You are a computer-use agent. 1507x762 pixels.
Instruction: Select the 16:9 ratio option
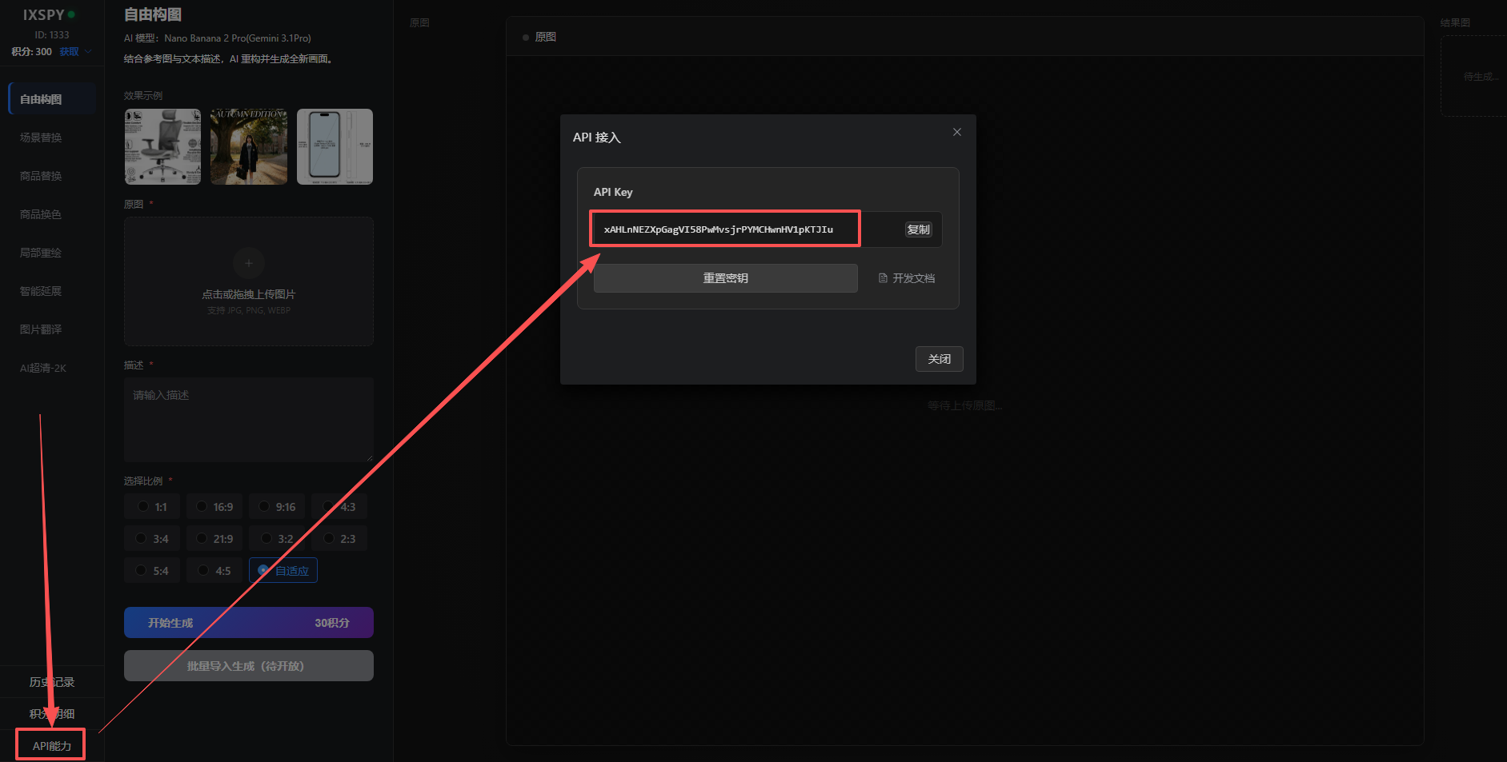pyautogui.click(x=214, y=507)
